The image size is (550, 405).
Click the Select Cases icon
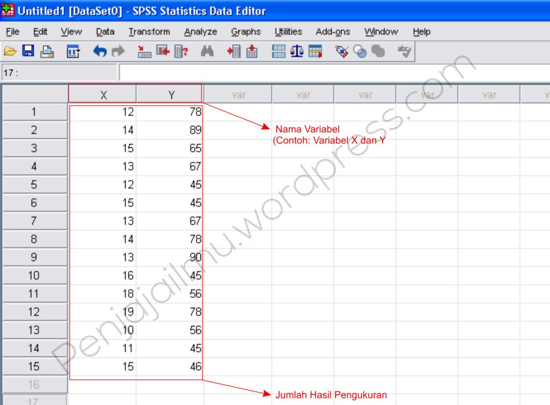point(315,52)
